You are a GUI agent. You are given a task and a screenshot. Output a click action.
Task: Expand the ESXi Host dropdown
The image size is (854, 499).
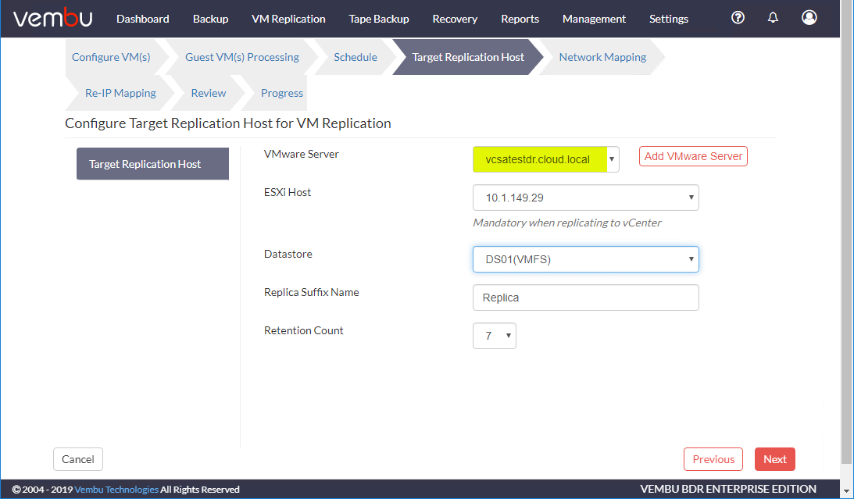[x=585, y=198]
